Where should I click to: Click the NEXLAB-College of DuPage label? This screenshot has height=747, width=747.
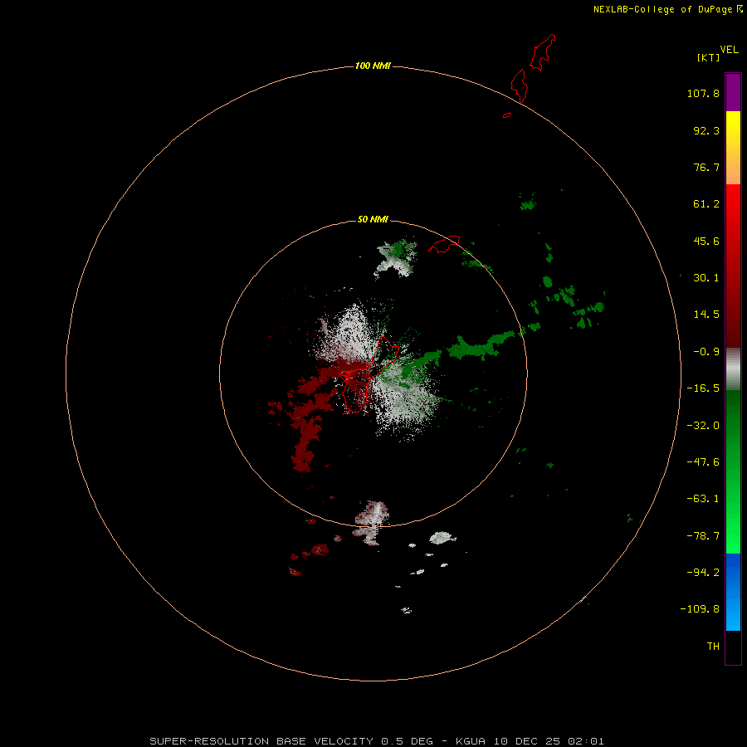point(668,9)
